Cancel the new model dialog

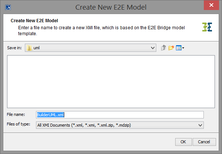[x=204, y=142]
